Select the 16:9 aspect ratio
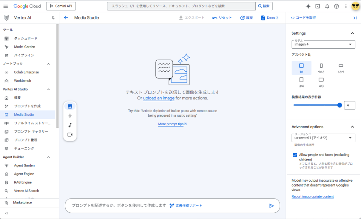361x219 pixels. point(341,68)
